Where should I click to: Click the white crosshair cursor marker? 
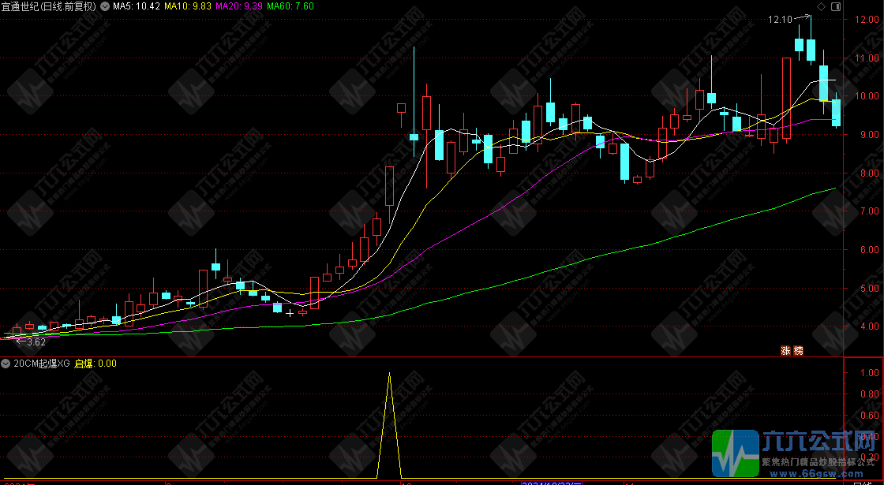point(290,313)
